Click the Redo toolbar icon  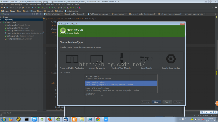coord(14,8)
